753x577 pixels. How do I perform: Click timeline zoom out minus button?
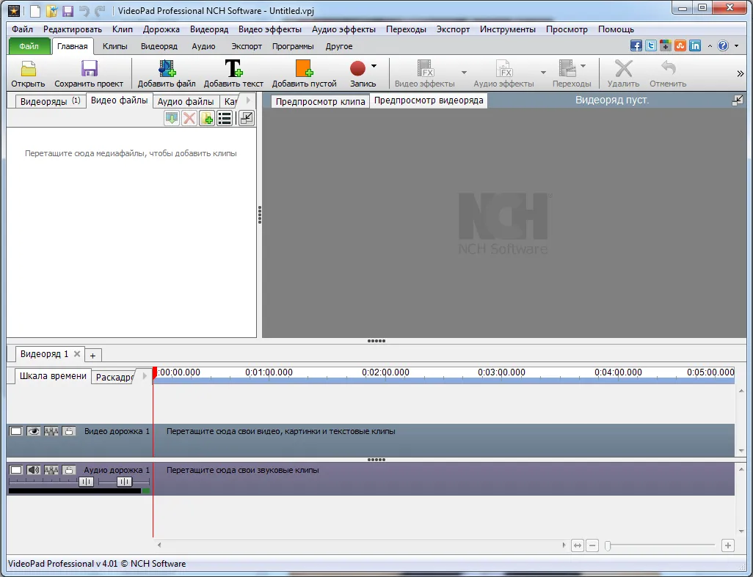pos(592,545)
